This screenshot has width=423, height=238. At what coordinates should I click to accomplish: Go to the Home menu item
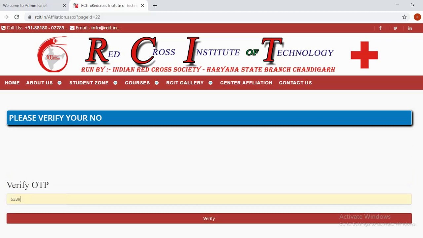(x=12, y=83)
